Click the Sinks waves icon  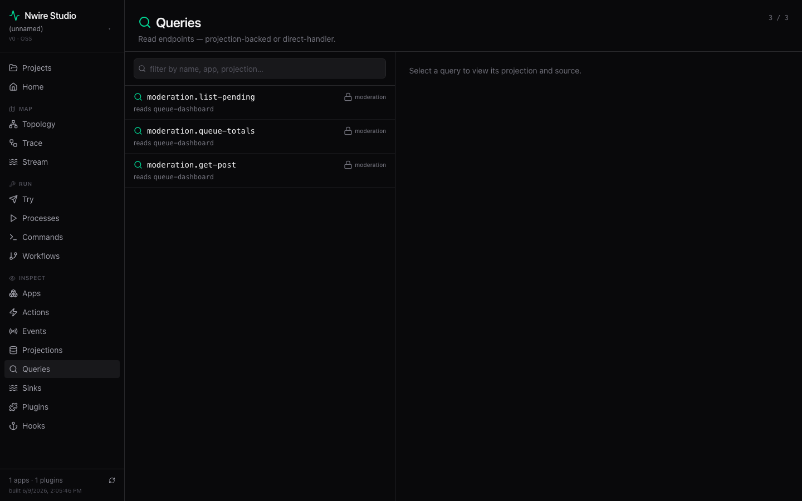click(x=13, y=388)
